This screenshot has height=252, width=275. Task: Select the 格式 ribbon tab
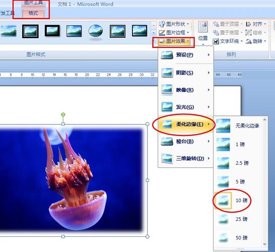pyautogui.click(x=33, y=13)
